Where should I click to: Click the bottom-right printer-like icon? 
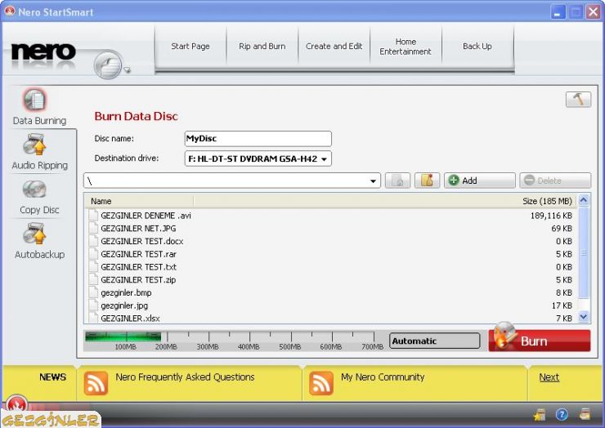point(585,414)
